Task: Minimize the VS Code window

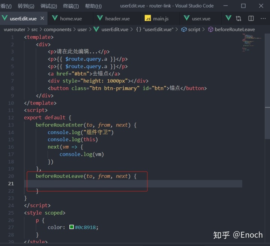Action: tap(225, 6)
